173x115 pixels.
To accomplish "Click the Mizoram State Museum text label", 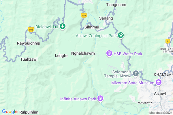I will 133,83.
